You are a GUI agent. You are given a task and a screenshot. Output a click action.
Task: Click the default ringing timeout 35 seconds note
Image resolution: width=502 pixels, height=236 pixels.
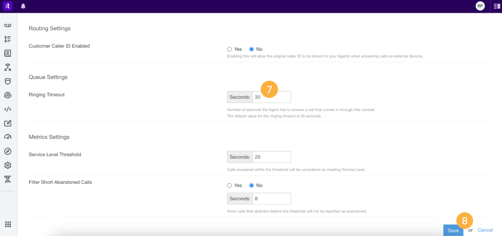274,116
